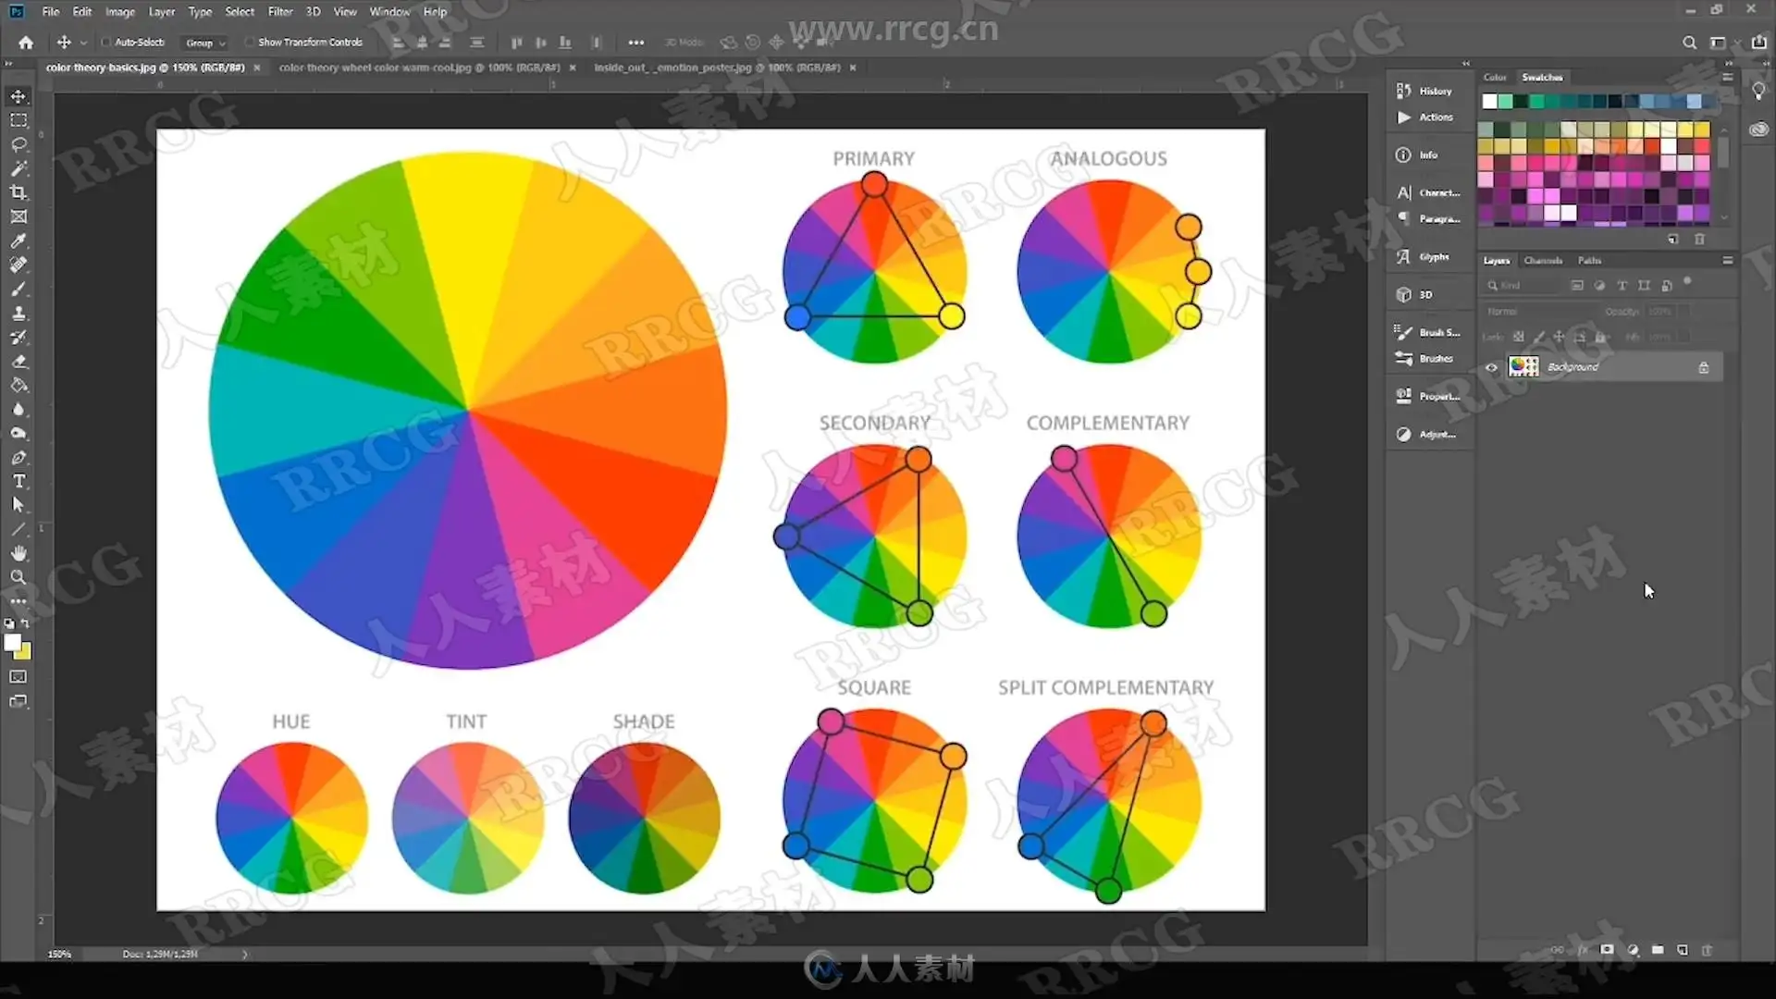Open the Filter menu

coord(279,12)
